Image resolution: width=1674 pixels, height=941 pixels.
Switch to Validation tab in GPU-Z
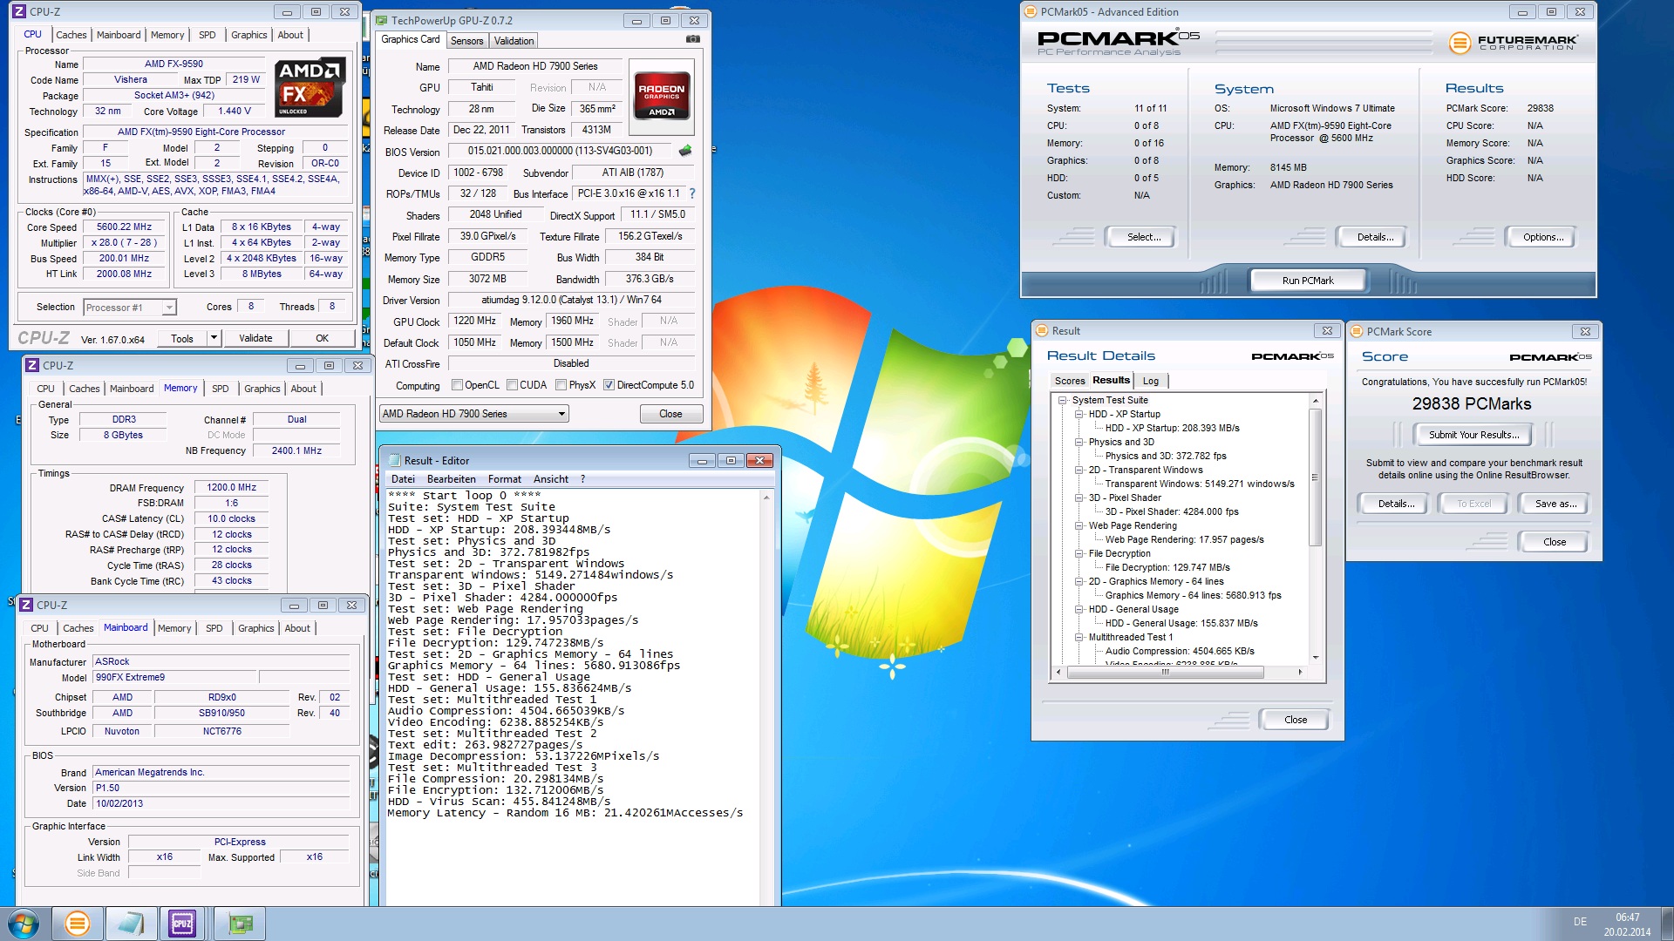pyautogui.click(x=514, y=41)
